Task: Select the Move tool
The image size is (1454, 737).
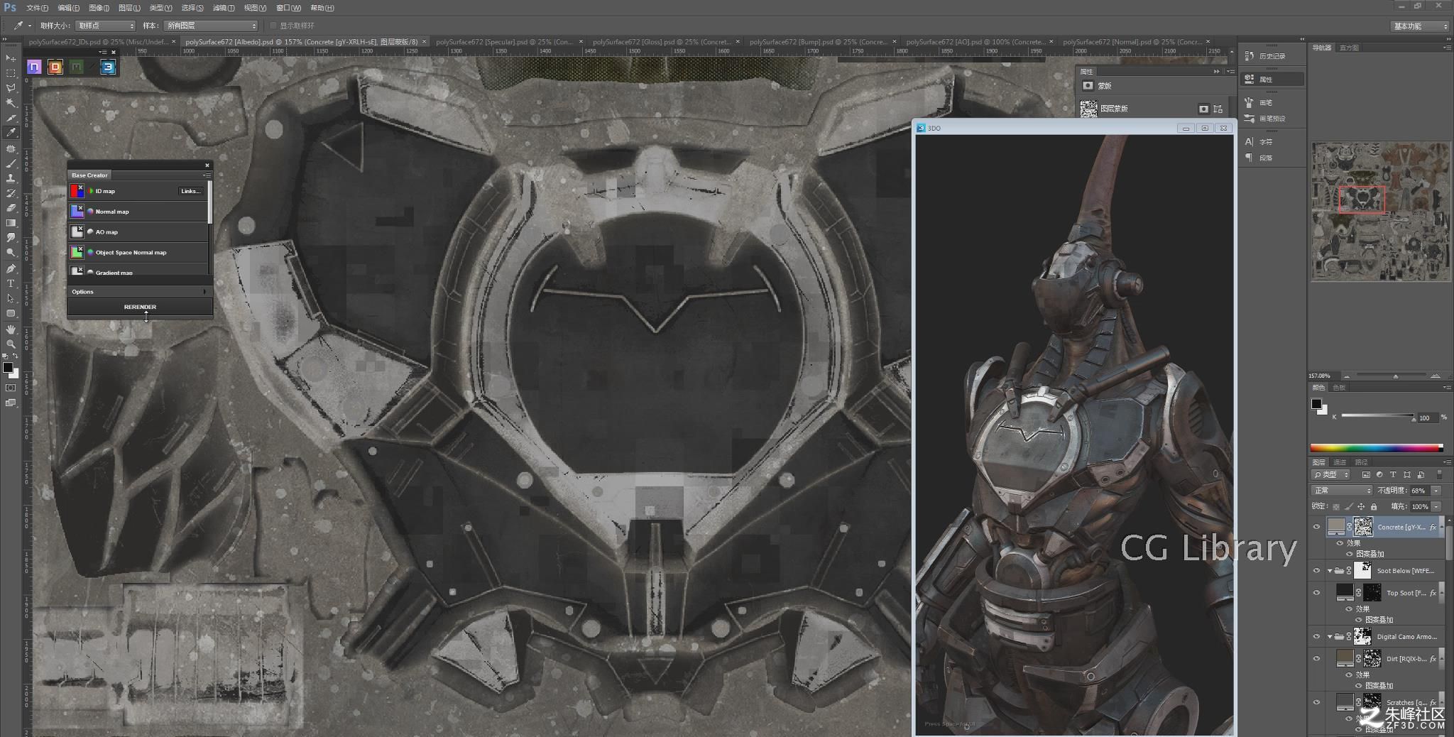Action: (11, 58)
